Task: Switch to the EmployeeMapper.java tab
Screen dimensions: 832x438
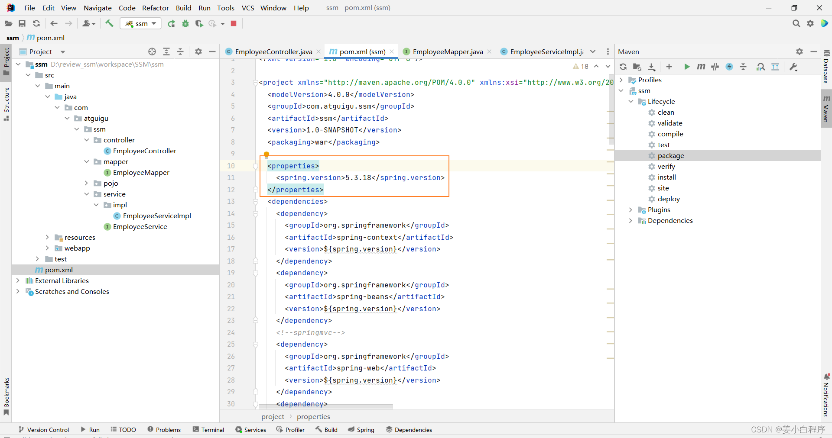Action: pyautogui.click(x=447, y=52)
